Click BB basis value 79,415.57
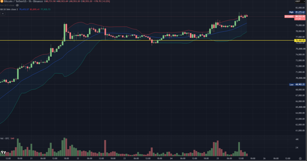 (24, 9)
